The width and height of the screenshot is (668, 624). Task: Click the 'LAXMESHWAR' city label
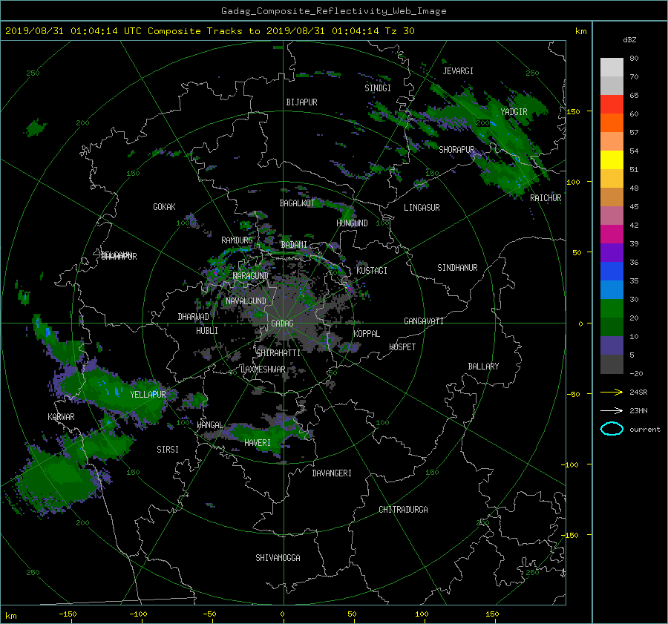coord(263,370)
